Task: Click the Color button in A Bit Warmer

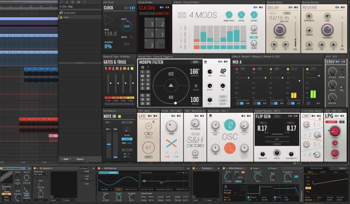Action: [118, 189]
